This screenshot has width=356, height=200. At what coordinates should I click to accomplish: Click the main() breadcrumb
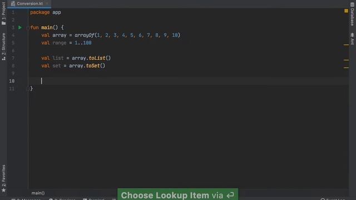tap(38, 193)
